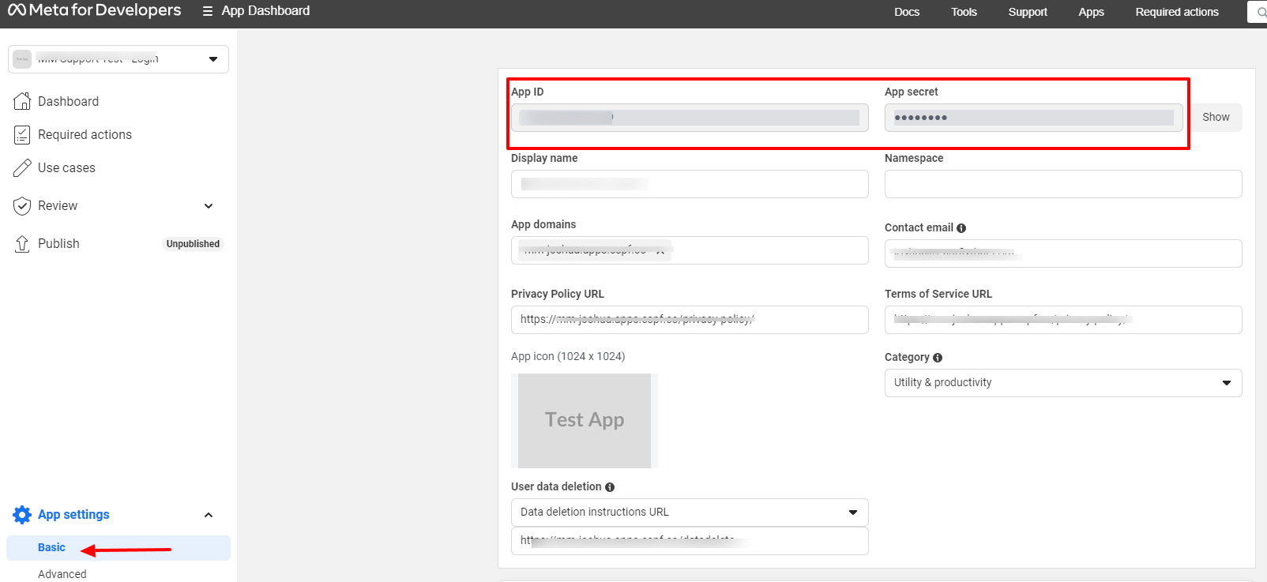Image resolution: width=1267 pixels, height=582 pixels.
Task: Open Docs in the top navigation
Action: tap(907, 12)
